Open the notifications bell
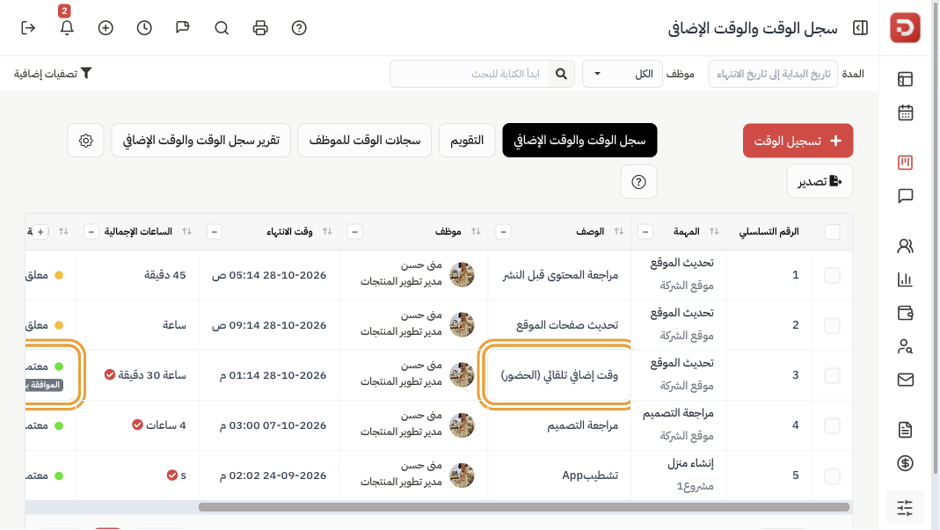 [x=67, y=28]
